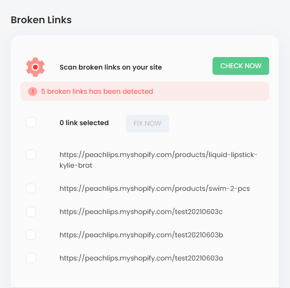Click '5 broken links has been detected' text
290x288 pixels.
(97, 91)
